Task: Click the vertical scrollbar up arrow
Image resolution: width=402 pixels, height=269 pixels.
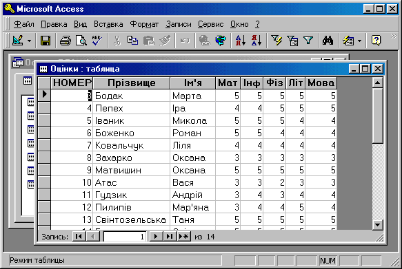Action: tap(378, 83)
